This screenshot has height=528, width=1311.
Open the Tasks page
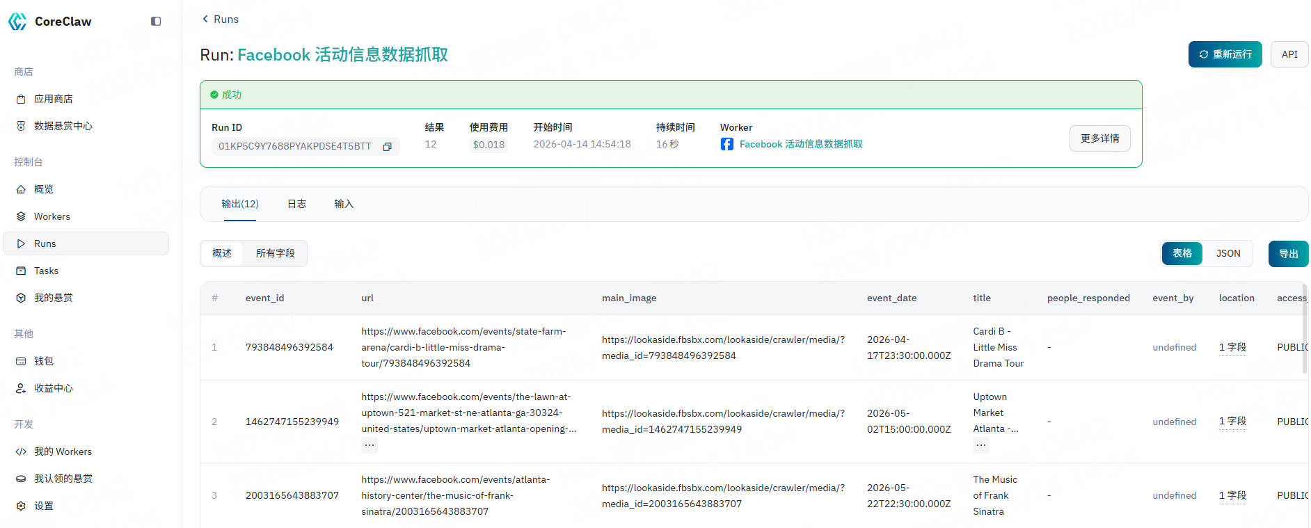click(46, 271)
